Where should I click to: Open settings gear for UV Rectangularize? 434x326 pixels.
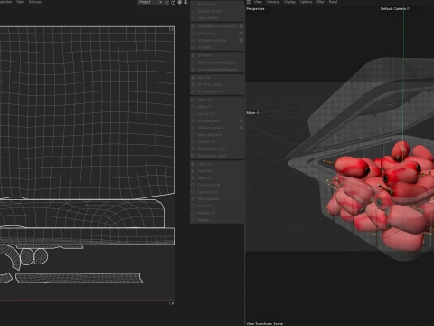pos(241,128)
